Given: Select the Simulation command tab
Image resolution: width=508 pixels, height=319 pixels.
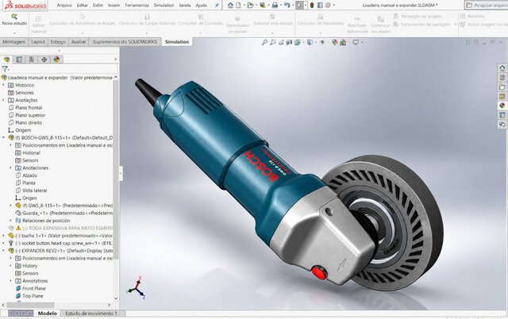Looking at the screenshot, I should click(x=176, y=42).
